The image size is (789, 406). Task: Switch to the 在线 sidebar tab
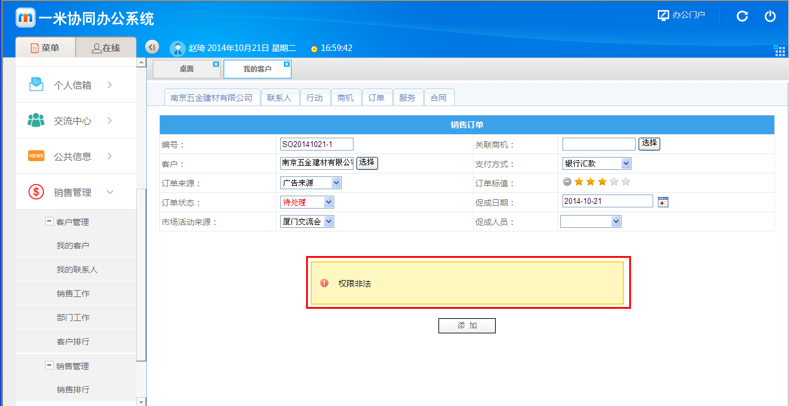tap(106, 47)
